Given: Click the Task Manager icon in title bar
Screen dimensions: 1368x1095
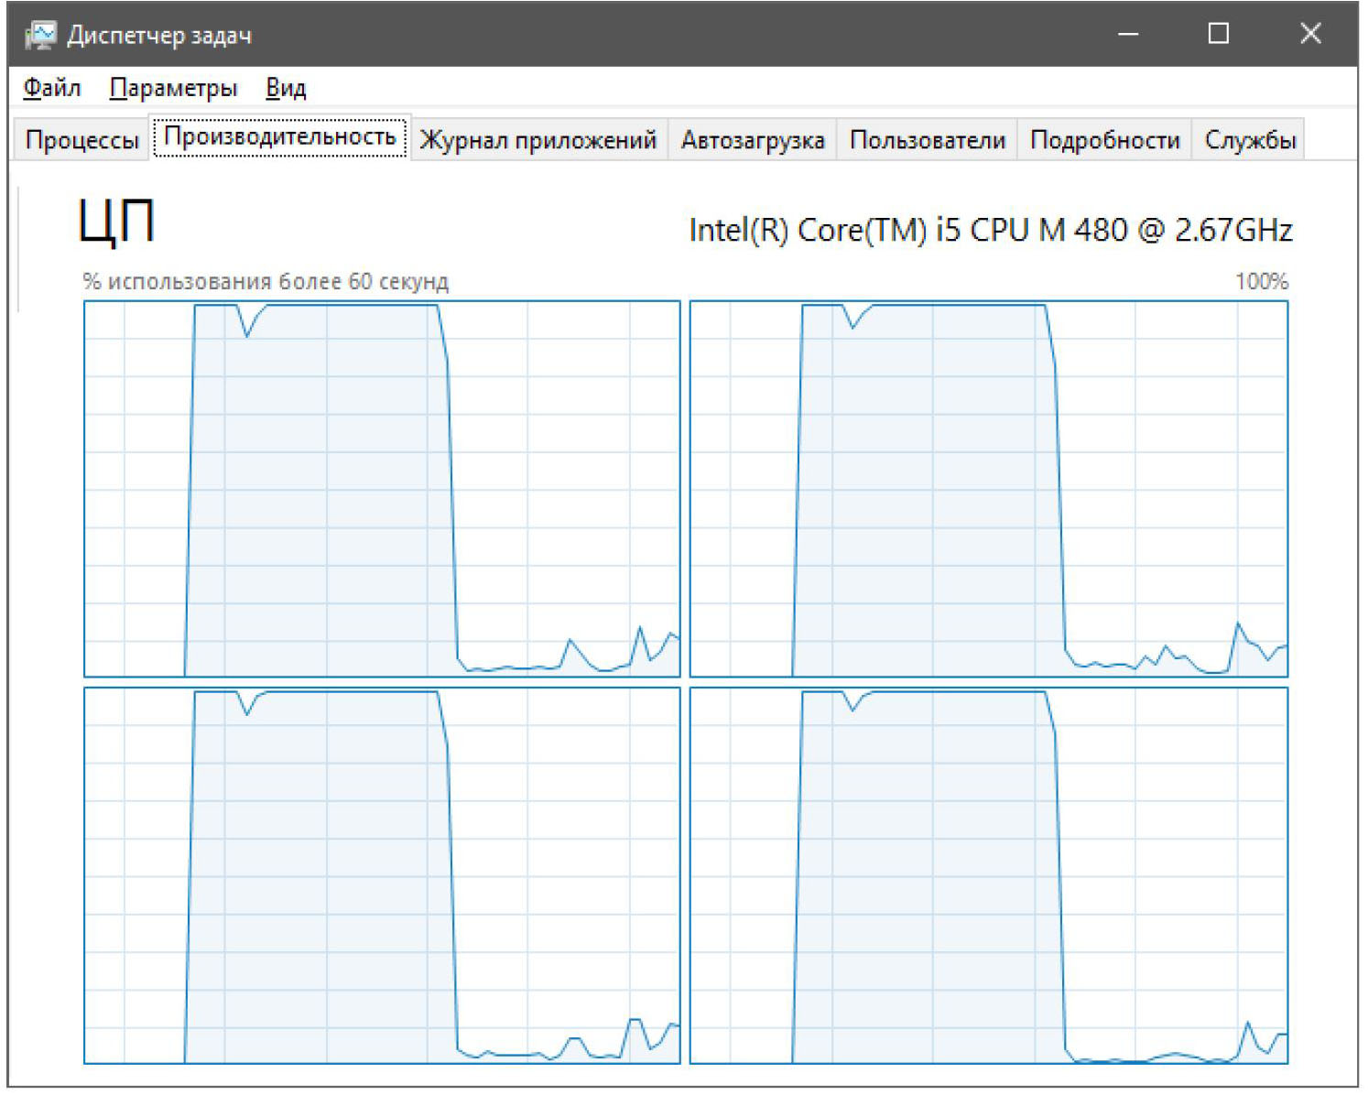Looking at the screenshot, I should [x=40, y=35].
